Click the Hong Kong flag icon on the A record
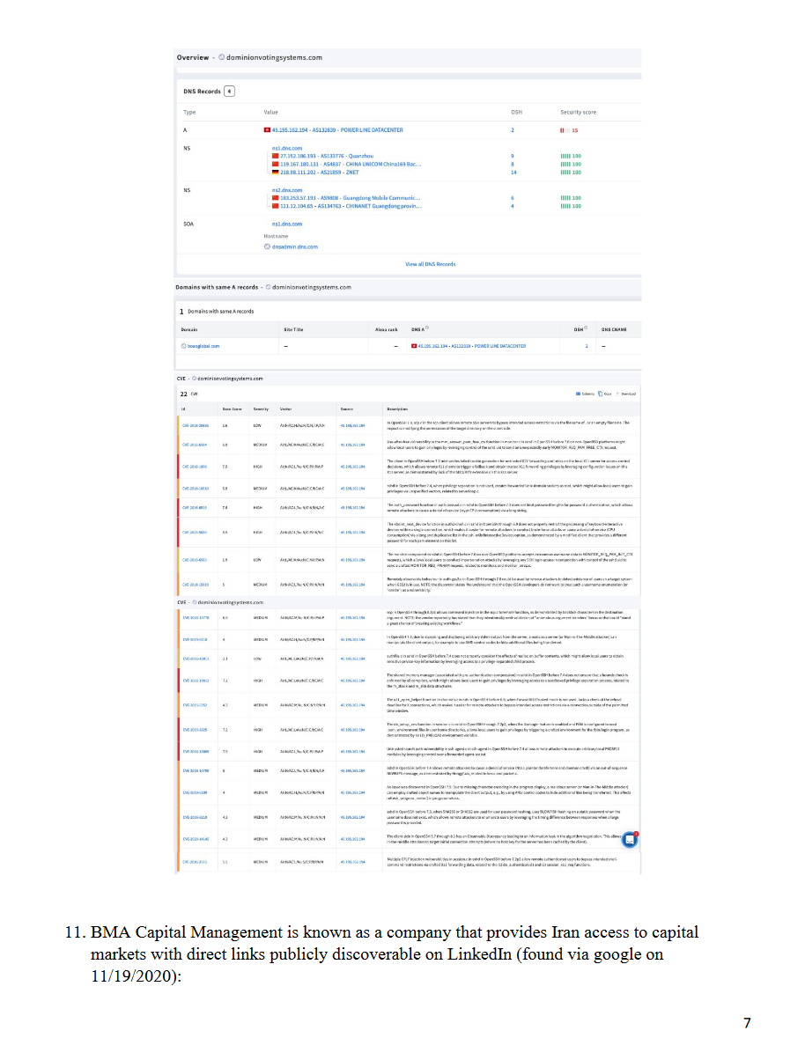Viewport: 805px width, 1038px height. click(267, 130)
